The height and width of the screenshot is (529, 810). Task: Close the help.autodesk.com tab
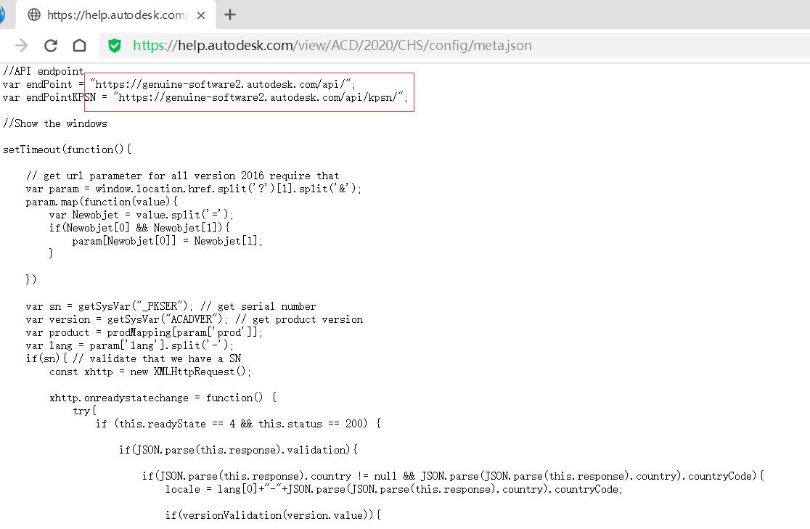(201, 15)
